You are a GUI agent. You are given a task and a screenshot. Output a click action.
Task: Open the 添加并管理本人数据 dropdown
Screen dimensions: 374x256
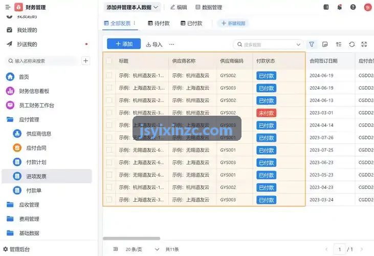click(x=132, y=7)
